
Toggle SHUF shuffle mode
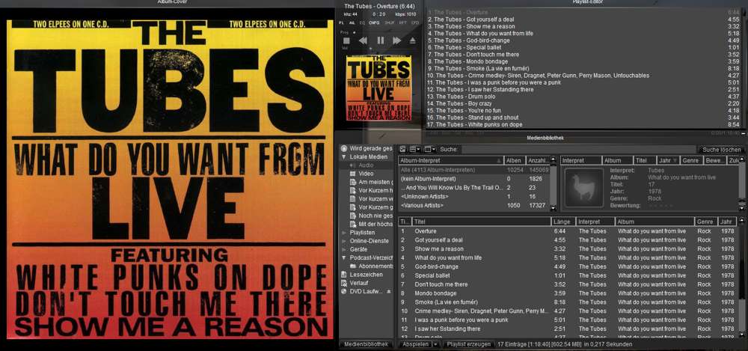390,23
